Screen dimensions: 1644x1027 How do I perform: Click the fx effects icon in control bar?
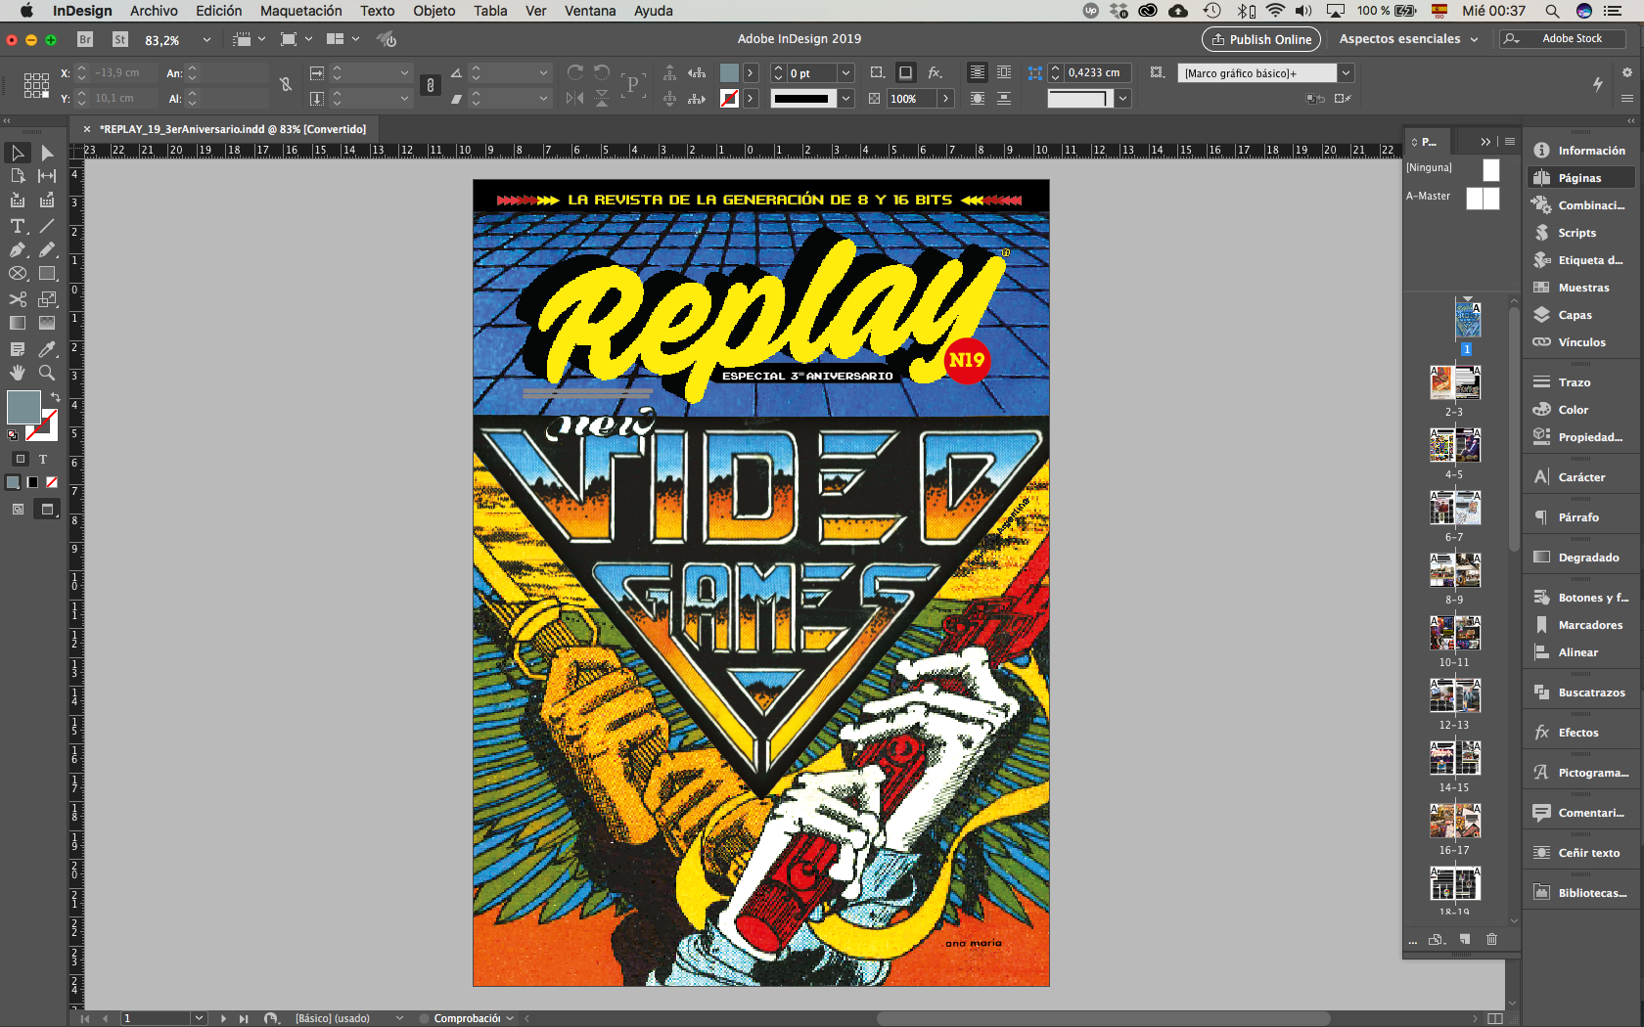(935, 72)
